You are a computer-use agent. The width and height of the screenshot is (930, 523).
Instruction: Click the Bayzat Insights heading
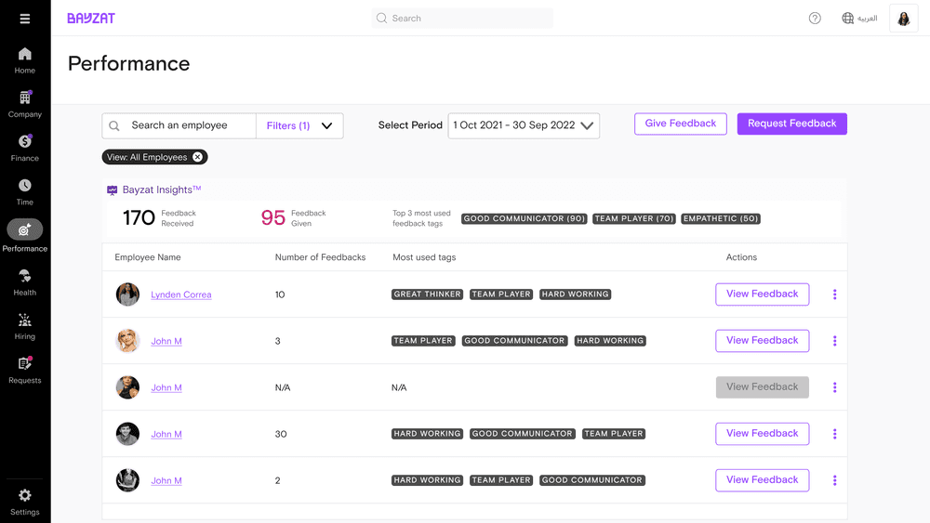[161, 190]
